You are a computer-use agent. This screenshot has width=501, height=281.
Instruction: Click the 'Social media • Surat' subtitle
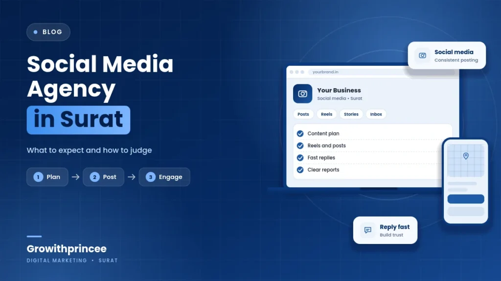(340, 99)
